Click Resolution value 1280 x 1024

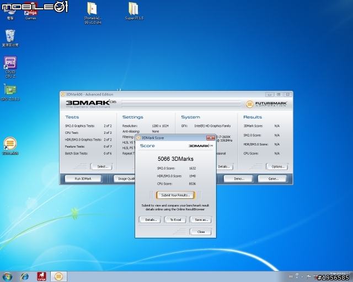[x=161, y=126]
